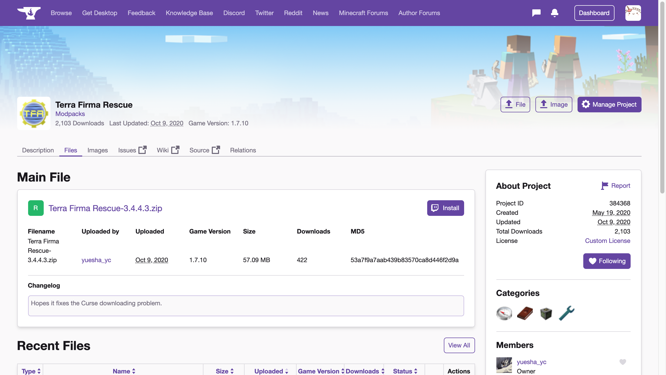Open Reddit link in navigation
The height and width of the screenshot is (375, 666).
[293, 13]
